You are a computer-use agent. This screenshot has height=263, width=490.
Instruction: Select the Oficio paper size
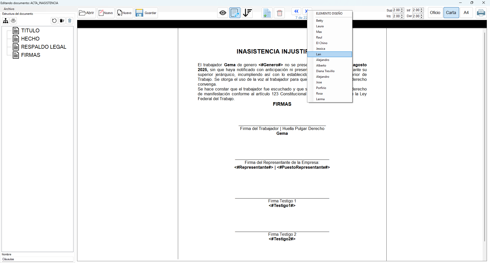point(435,13)
